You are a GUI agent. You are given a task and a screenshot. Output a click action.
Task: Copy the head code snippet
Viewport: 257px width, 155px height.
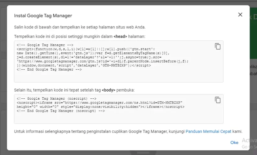pos(218,46)
